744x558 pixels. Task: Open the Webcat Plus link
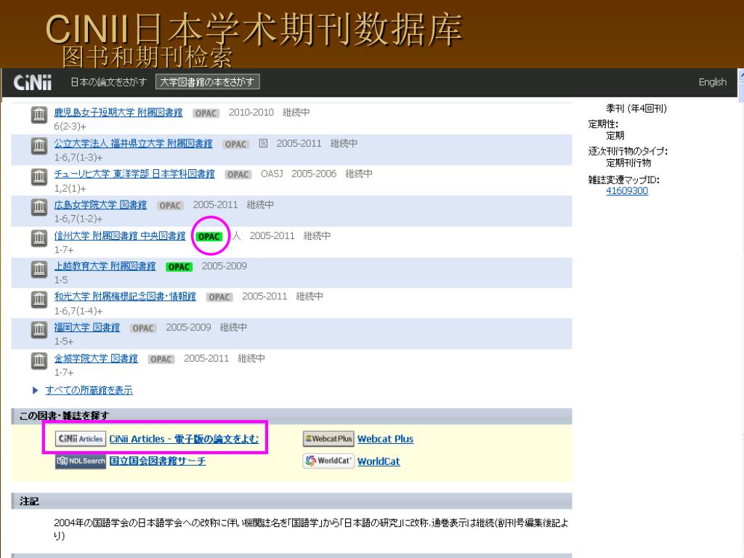pyautogui.click(x=385, y=439)
